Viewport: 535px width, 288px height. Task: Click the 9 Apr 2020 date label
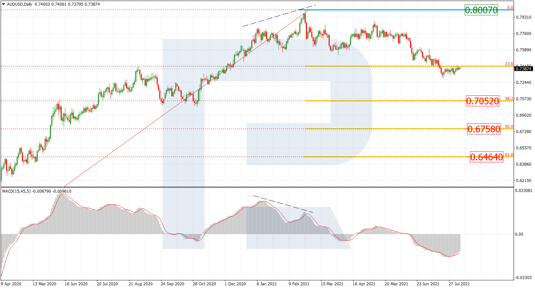11,284
